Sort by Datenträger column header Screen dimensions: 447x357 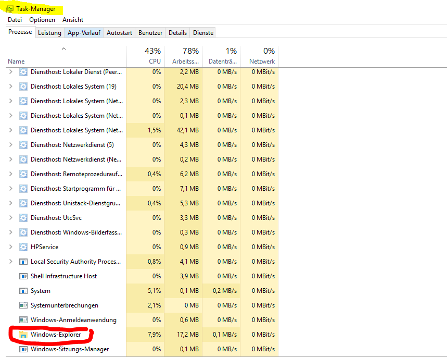point(221,57)
